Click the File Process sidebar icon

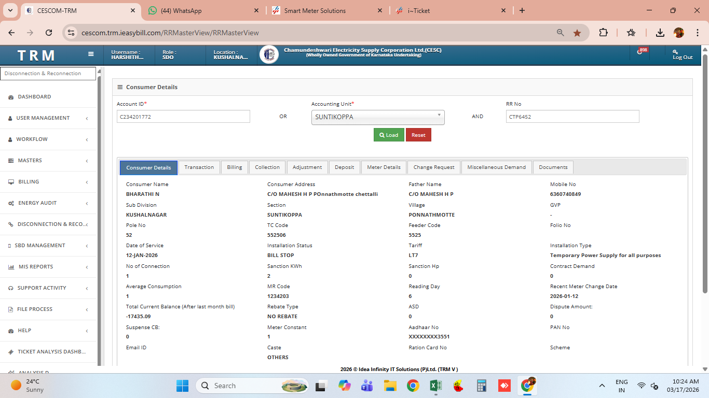(x=11, y=309)
